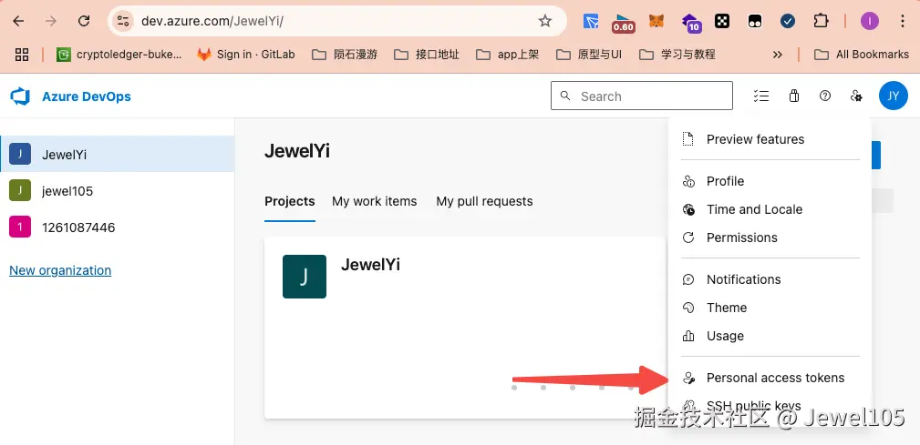
Task: Switch to My work items tab
Action: point(375,201)
